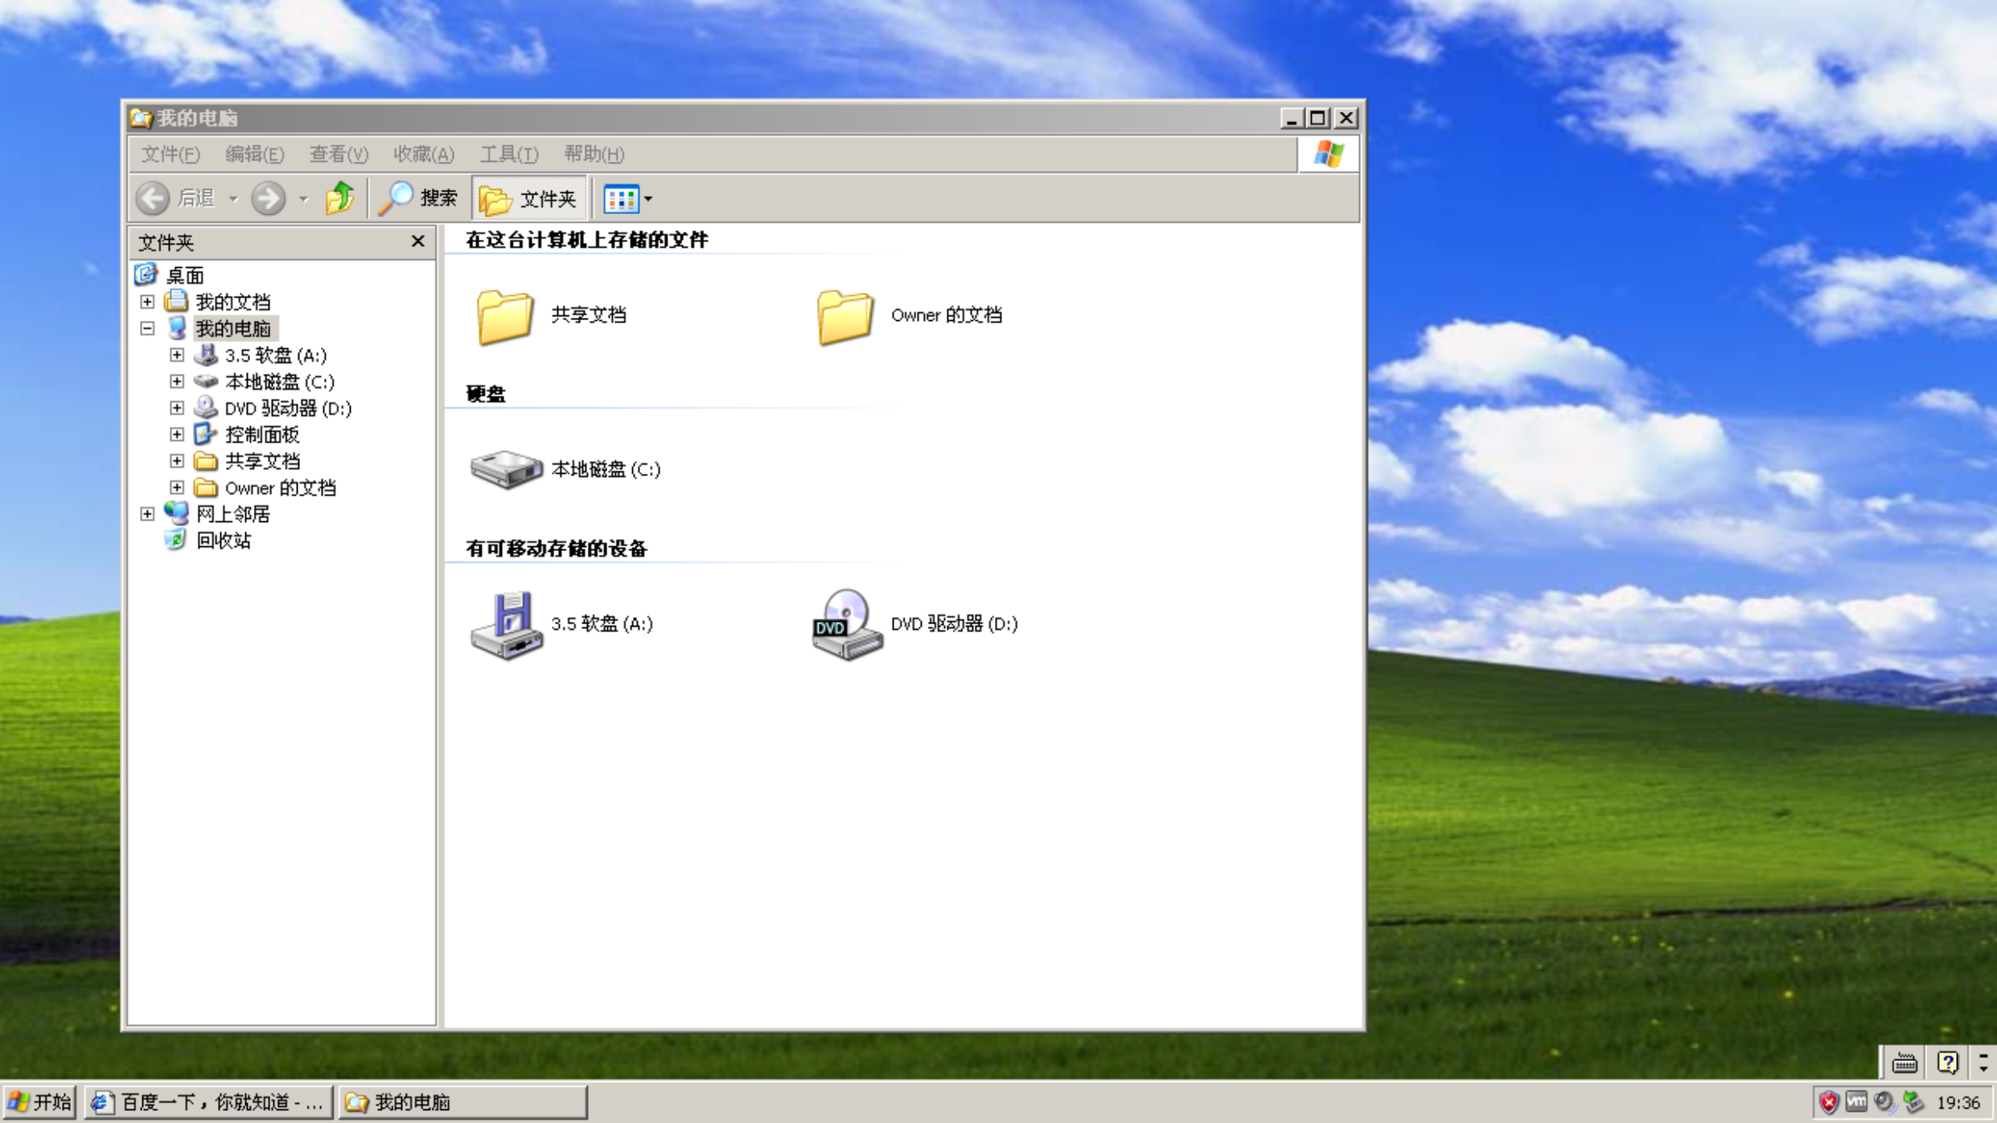The width and height of the screenshot is (1997, 1123).
Task: Open the 文件(F) menu
Action: 170,154
